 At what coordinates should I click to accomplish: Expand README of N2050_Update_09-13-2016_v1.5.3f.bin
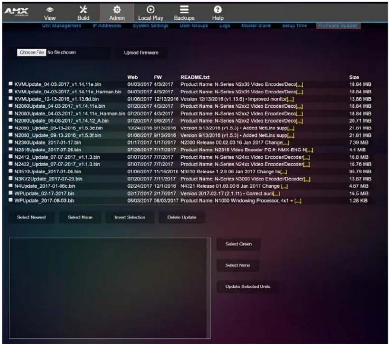click(x=291, y=136)
